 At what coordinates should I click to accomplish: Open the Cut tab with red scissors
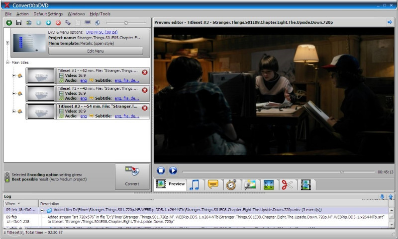pyautogui.click(x=287, y=184)
